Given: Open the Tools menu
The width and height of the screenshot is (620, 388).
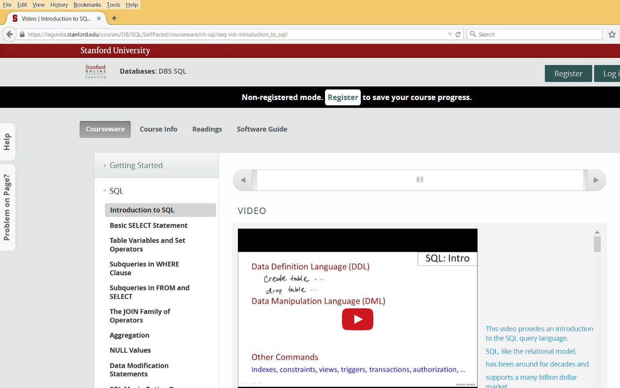Looking at the screenshot, I should tap(114, 5).
